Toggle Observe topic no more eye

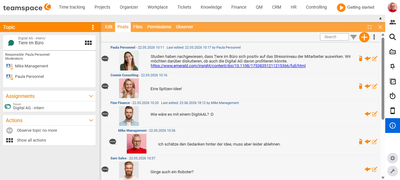[x=10, y=130]
